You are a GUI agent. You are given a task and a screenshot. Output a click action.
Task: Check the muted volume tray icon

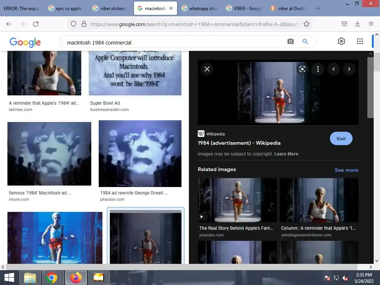coord(345,278)
